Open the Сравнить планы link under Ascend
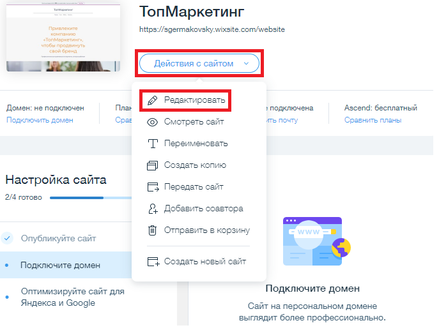439x330 pixels. tap(373, 120)
